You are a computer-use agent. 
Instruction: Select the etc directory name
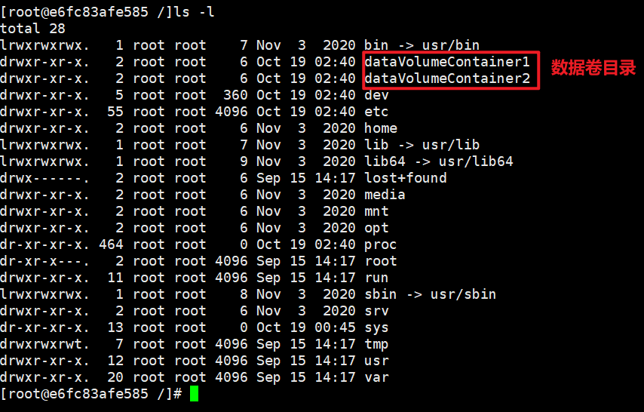click(376, 112)
